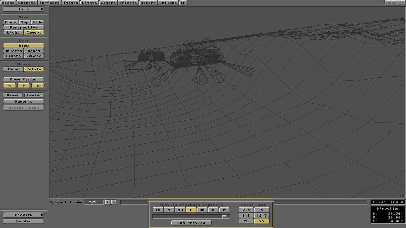
Task: Step the preview back one frame
Action: (x=180, y=210)
